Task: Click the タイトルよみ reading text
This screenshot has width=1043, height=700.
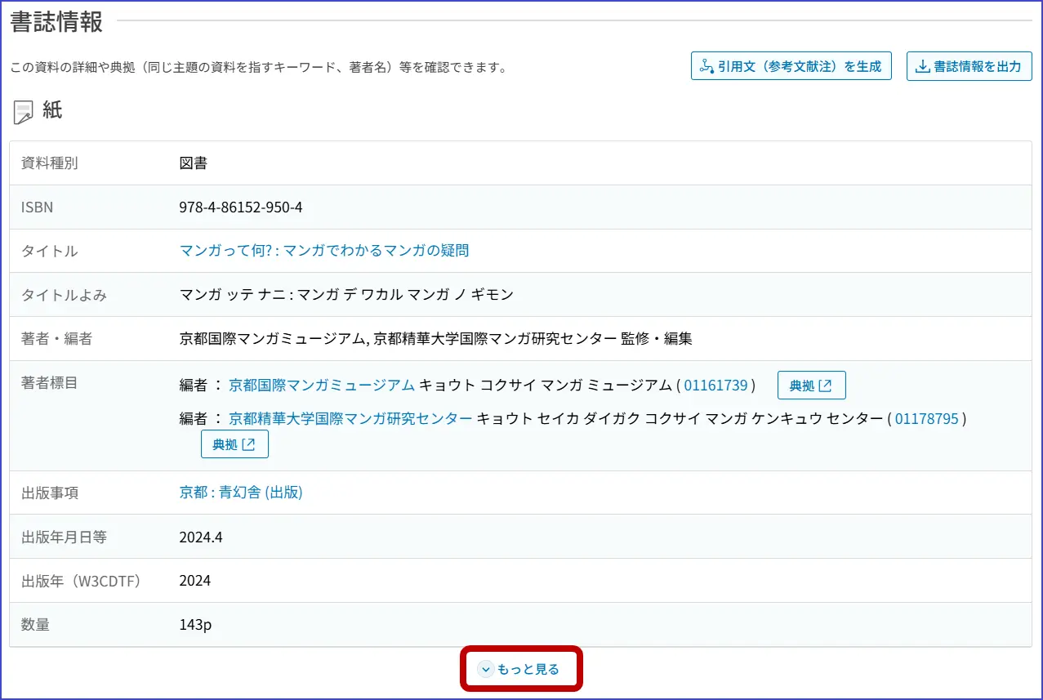Action: pos(346,295)
